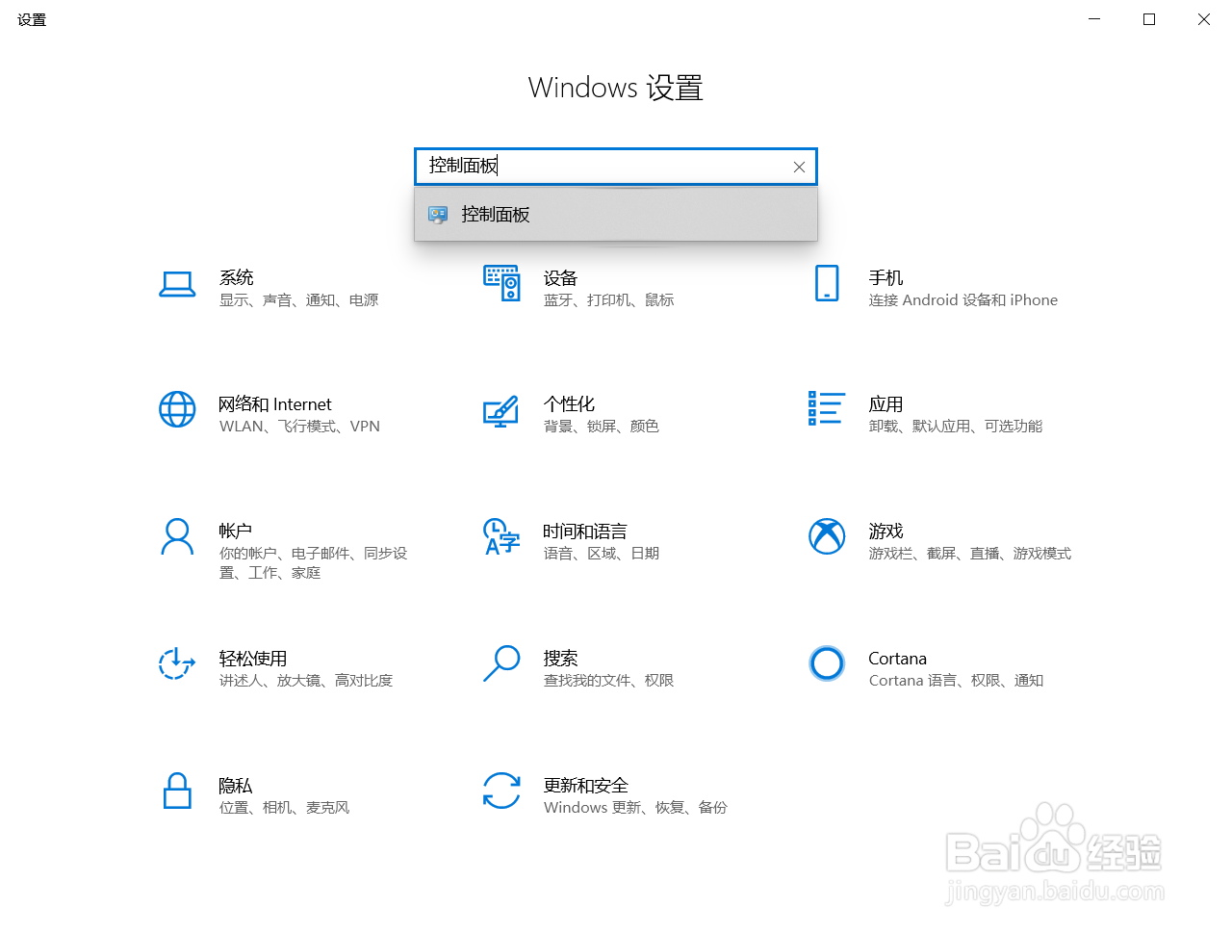Click the text 语言、区域、日期
Viewport: 1232px width, 934px height.
pyautogui.click(x=601, y=554)
